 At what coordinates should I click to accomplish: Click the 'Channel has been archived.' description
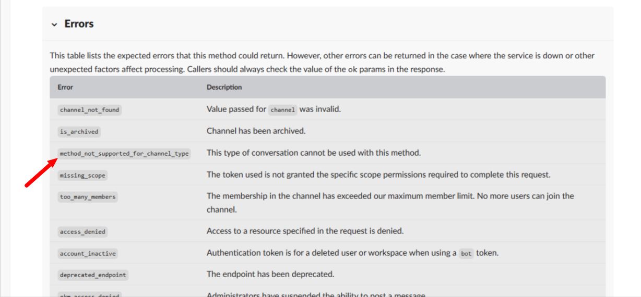coord(256,131)
